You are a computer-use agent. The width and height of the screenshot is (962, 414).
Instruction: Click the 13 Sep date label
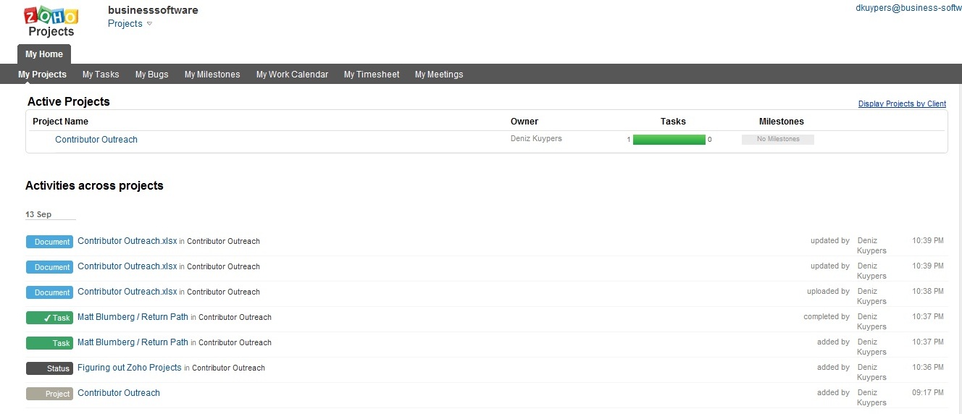tap(38, 215)
